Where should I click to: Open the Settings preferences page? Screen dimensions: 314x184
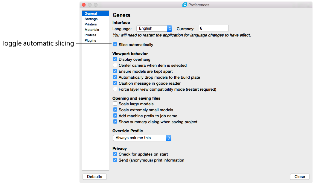[x=95, y=19]
